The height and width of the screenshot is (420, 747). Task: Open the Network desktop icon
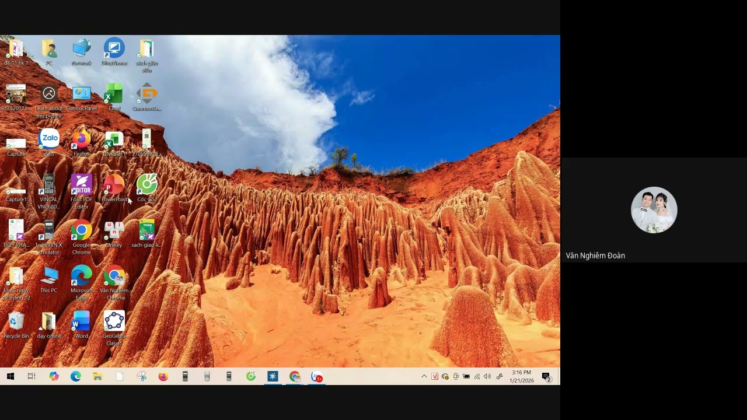[82, 52]
